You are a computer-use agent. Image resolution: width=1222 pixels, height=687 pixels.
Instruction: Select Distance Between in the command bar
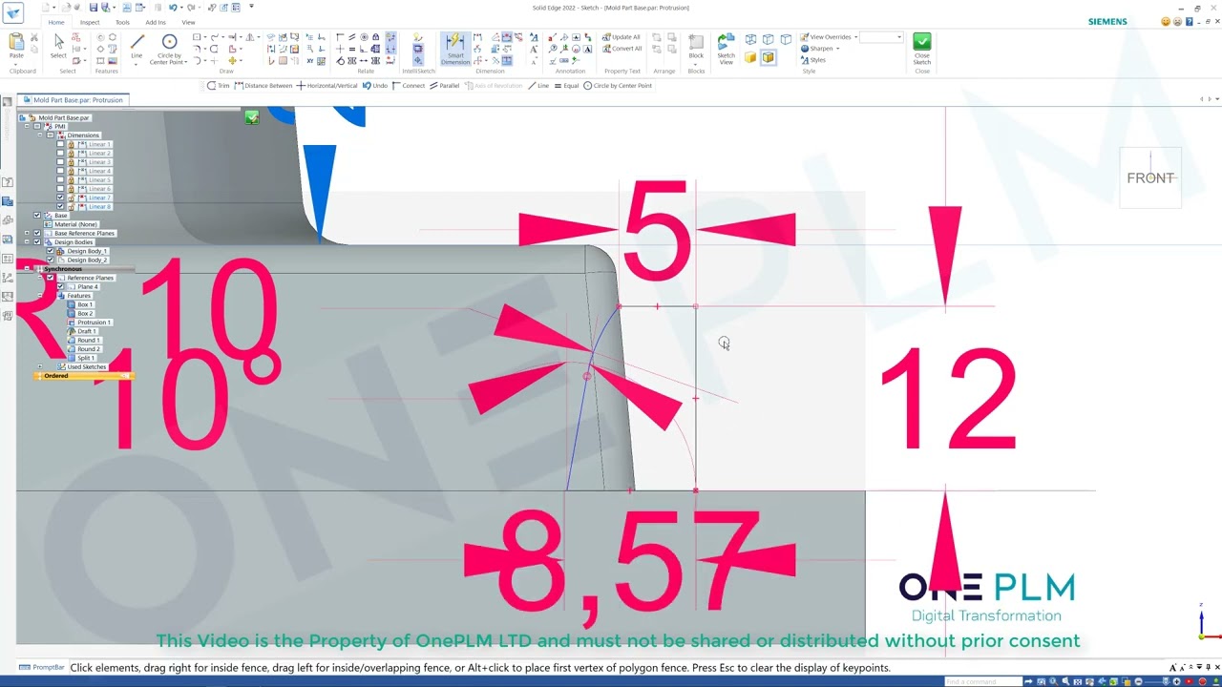tap(263, 86)
